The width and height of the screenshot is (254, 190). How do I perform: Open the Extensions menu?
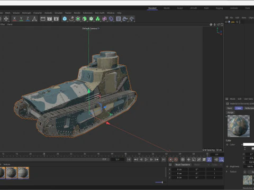coord(88,13)
